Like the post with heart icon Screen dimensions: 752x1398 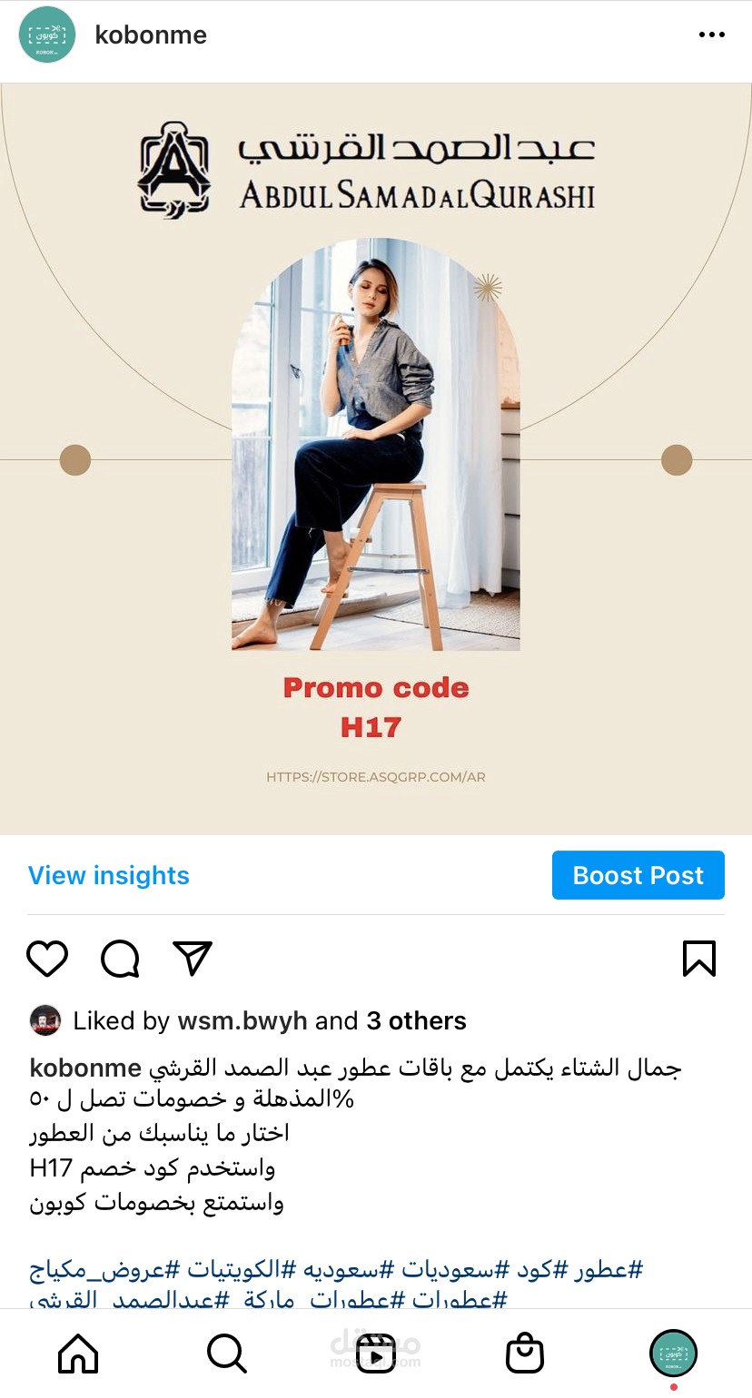(x=47, y=959)
